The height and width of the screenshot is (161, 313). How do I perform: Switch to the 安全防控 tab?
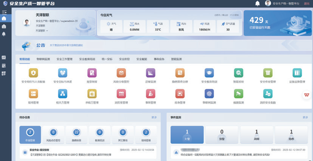[125, 59]
